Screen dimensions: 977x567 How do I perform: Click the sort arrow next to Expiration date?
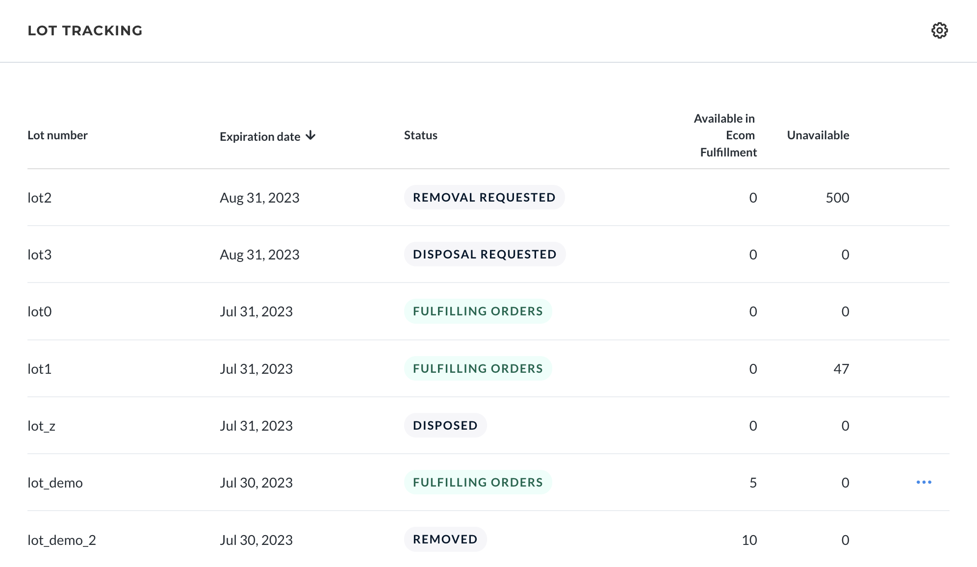(311, 135)
